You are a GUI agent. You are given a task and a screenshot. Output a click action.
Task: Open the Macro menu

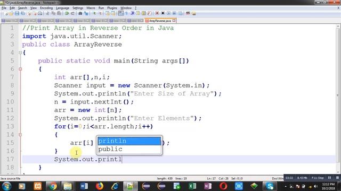[x=91, y=8]
